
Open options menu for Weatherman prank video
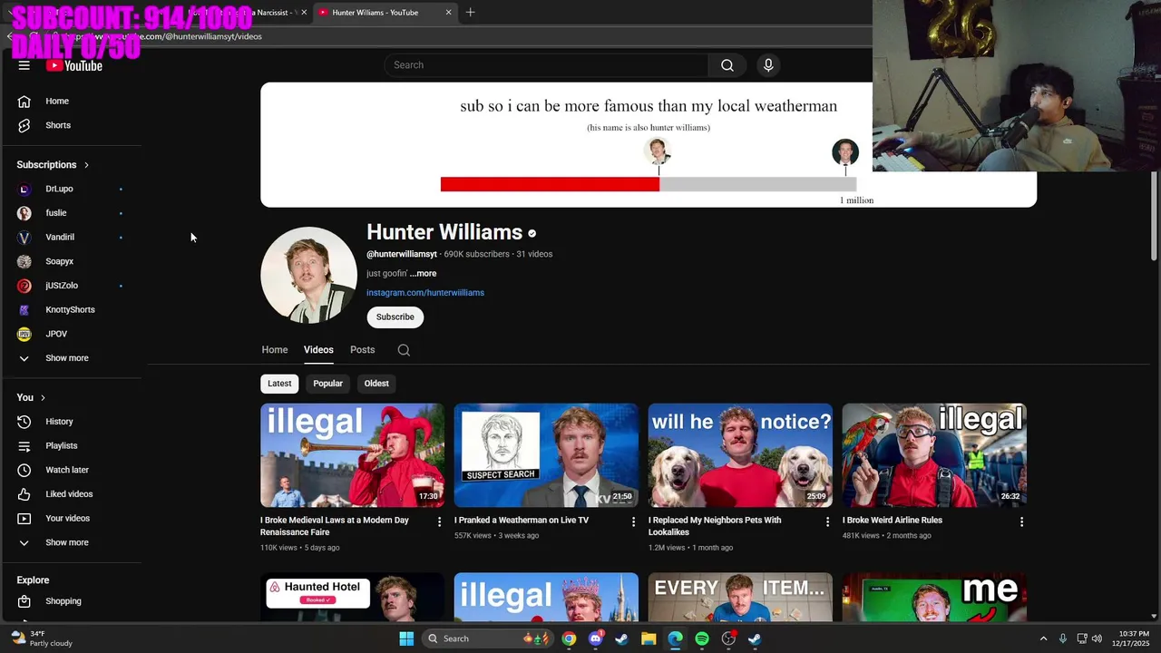633,521
